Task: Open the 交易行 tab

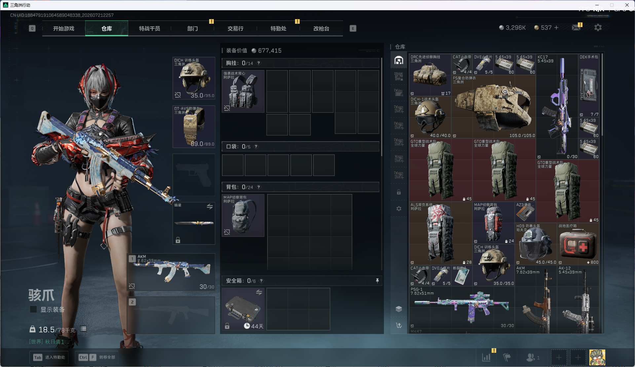Action: click(x=236, y=29)
